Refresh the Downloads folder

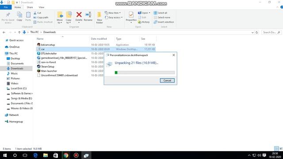(x=256, y=32)
